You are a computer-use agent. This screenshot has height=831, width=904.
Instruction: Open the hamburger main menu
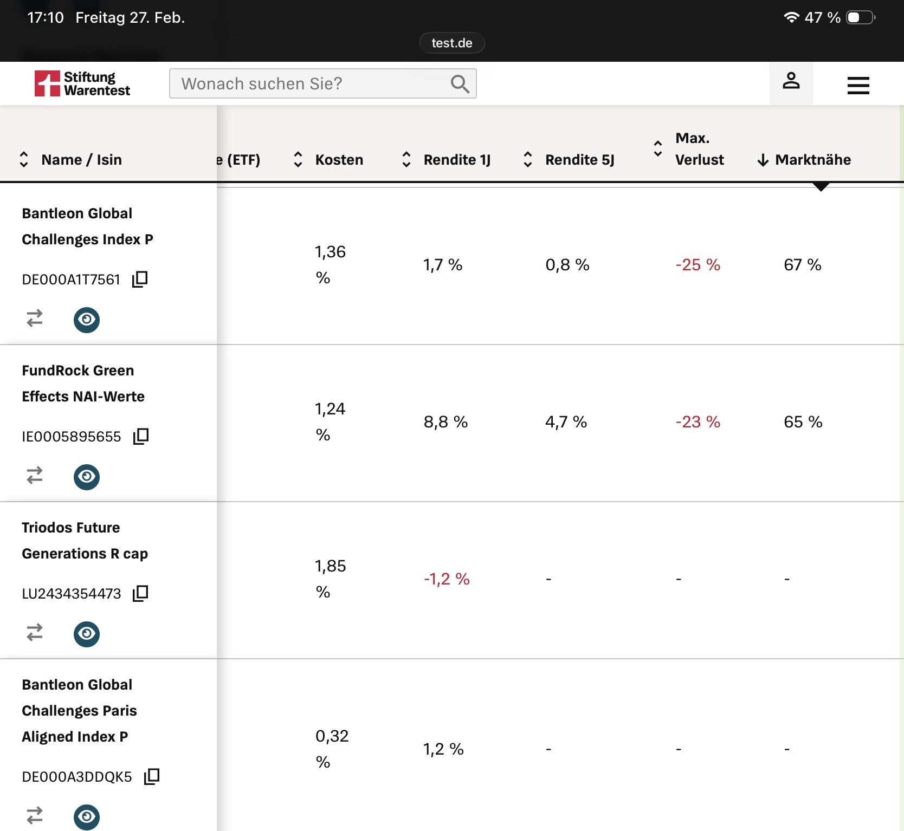[858, 85]
